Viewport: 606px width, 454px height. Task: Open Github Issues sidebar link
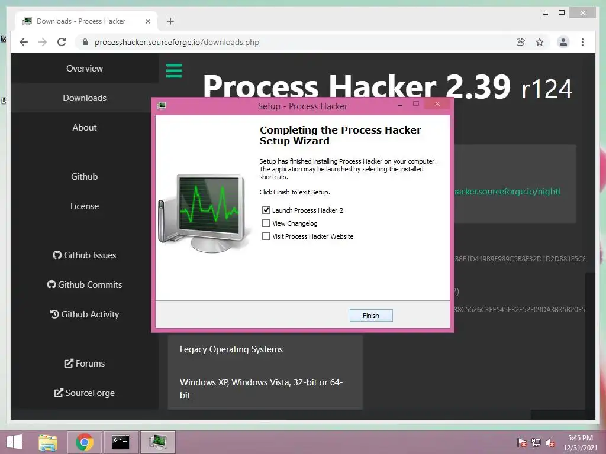pos(84,255)
